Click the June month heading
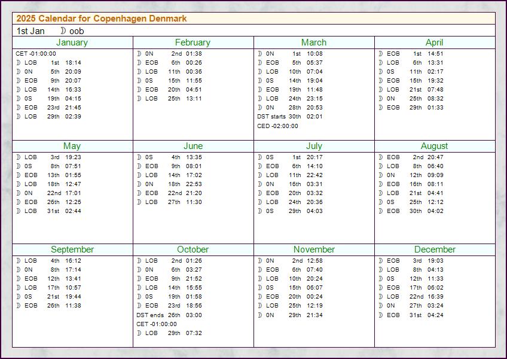The width and height of the screenshot is (507, 359). click(193, 146)
